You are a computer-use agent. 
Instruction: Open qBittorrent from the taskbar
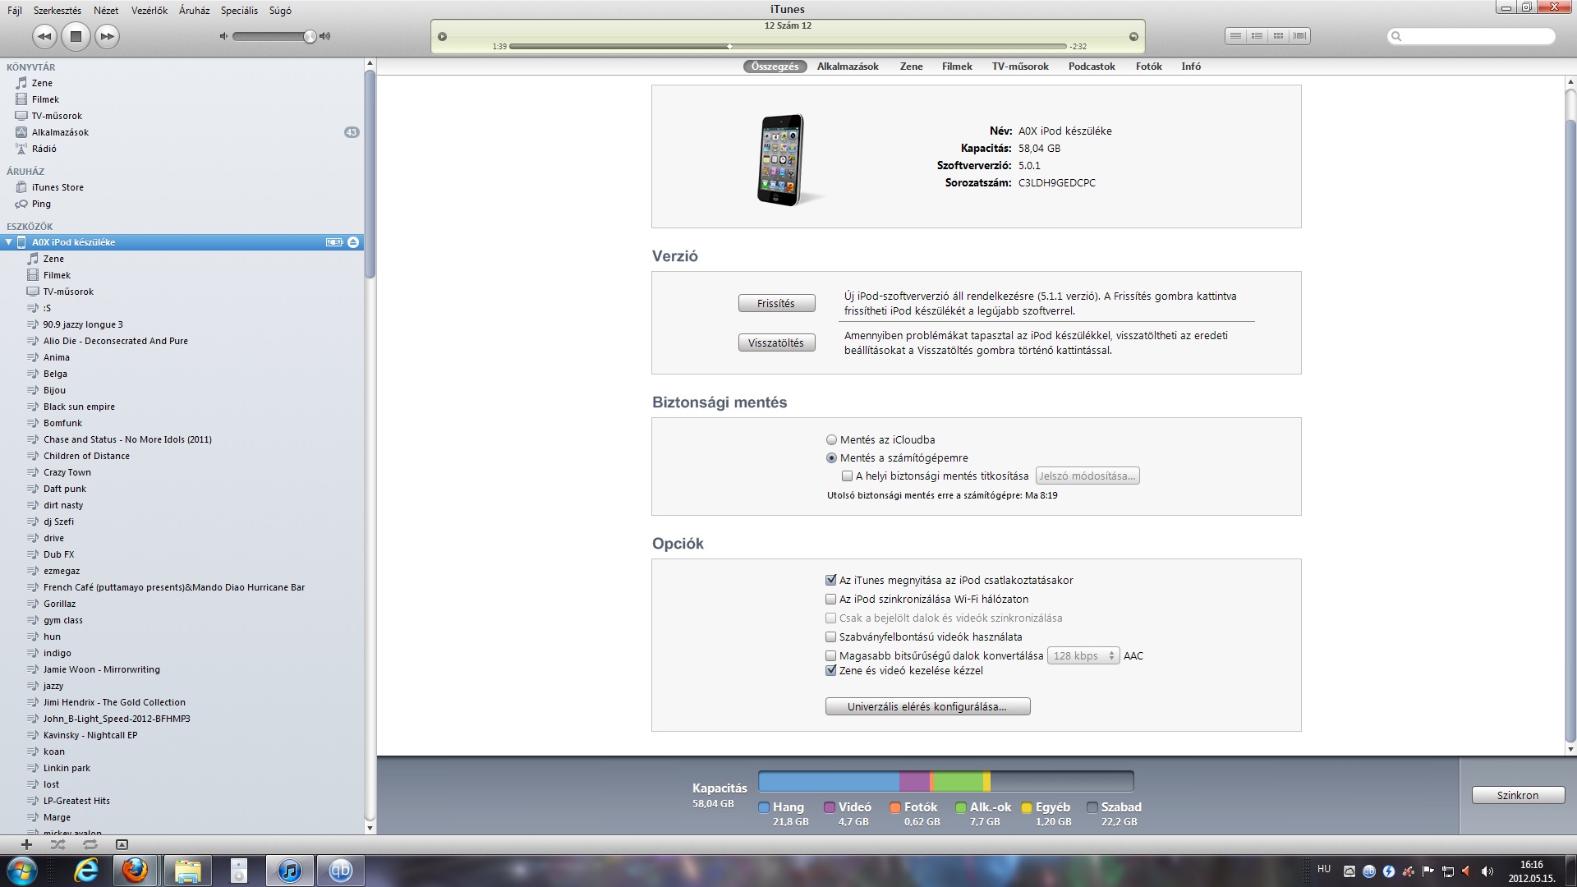(x=340, y=871)
